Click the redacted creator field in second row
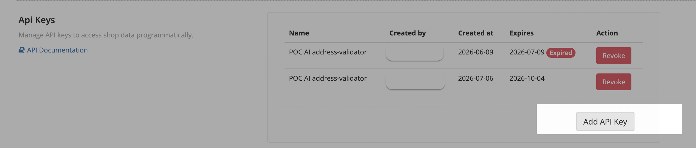 click(415, 82)
